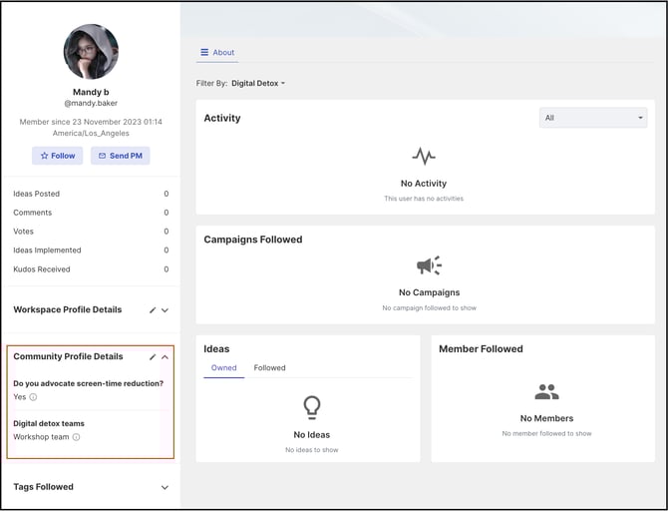The image size is (668, 511).
Task: Click info icon next to Yes answer
Action: tap(33, 397)
